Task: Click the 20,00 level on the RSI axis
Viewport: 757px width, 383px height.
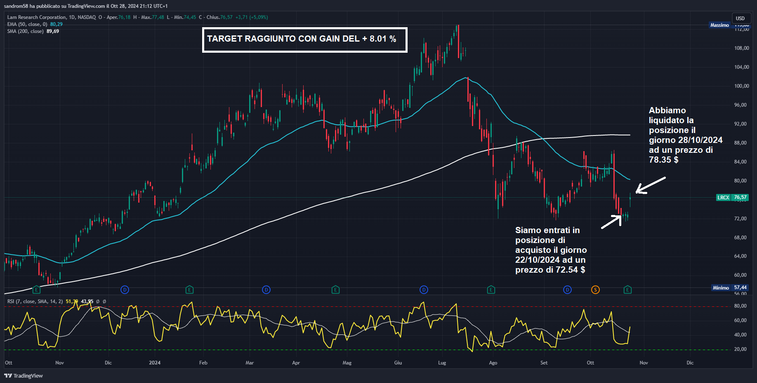Action: pyautogui.click(x=740, y=349)
